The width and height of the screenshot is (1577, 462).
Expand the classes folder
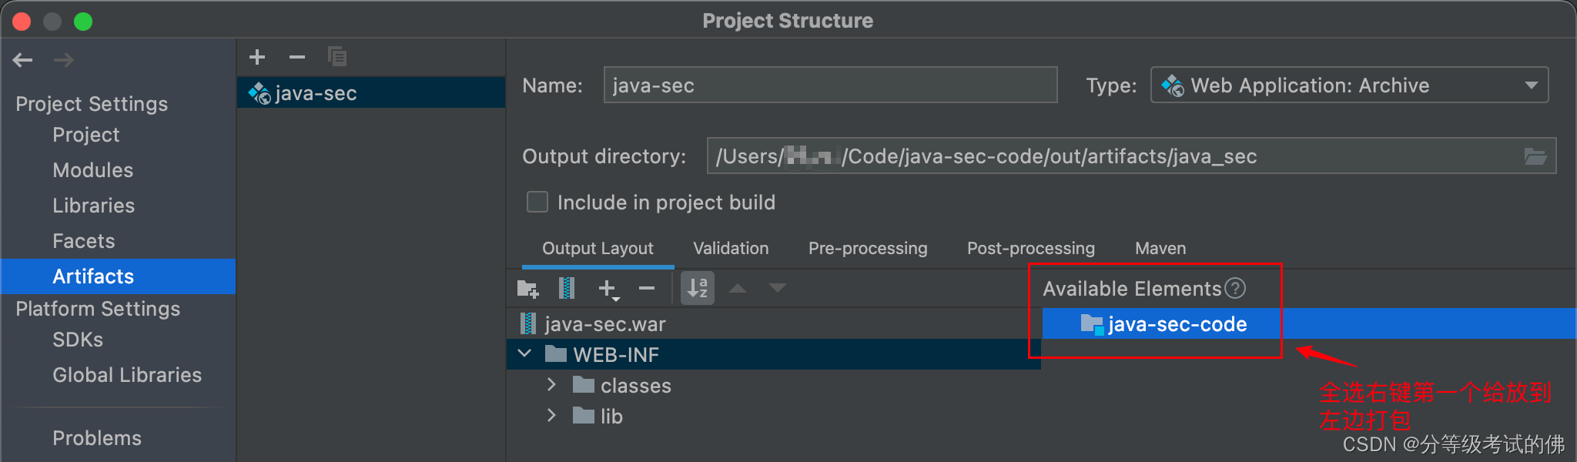[x=551, y=385]
